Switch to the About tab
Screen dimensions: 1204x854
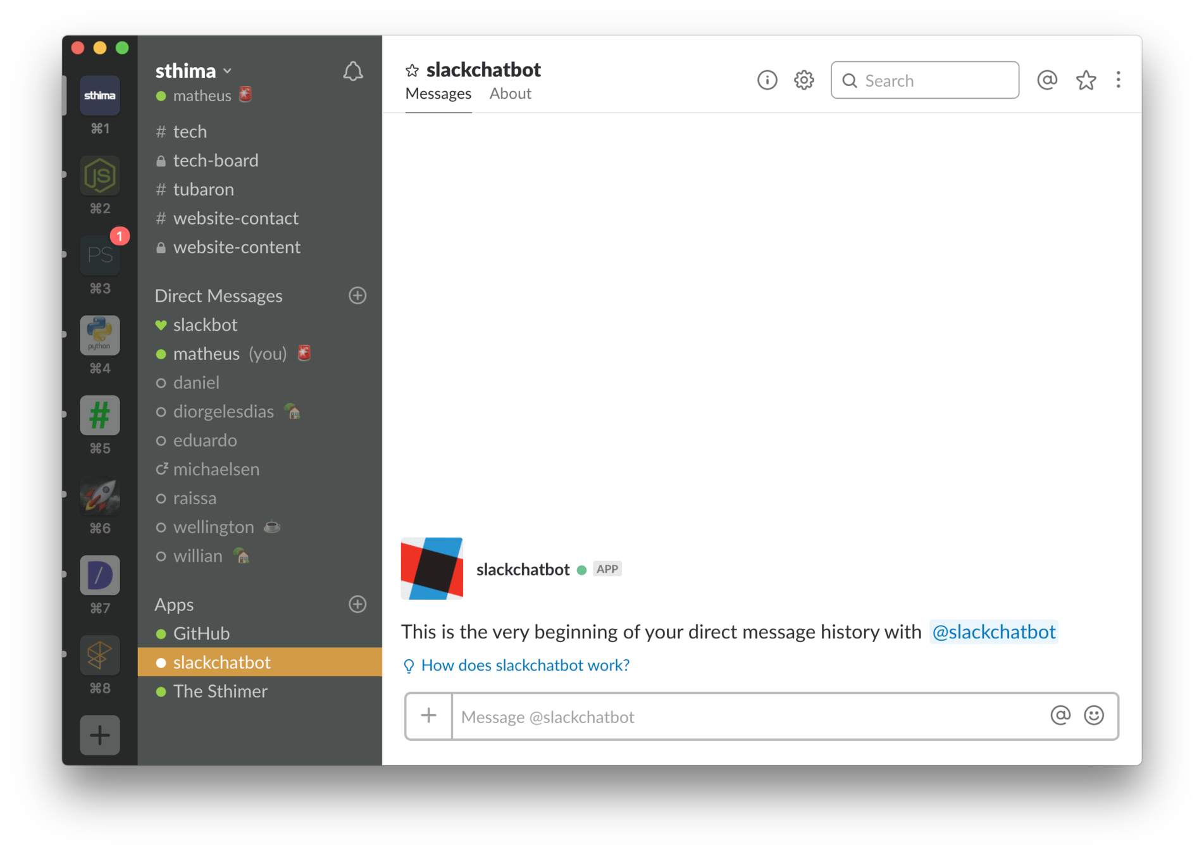pos(510,94)
